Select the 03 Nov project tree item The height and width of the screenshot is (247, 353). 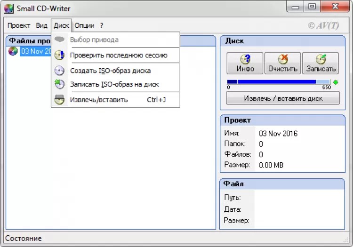tap(36, 51)
